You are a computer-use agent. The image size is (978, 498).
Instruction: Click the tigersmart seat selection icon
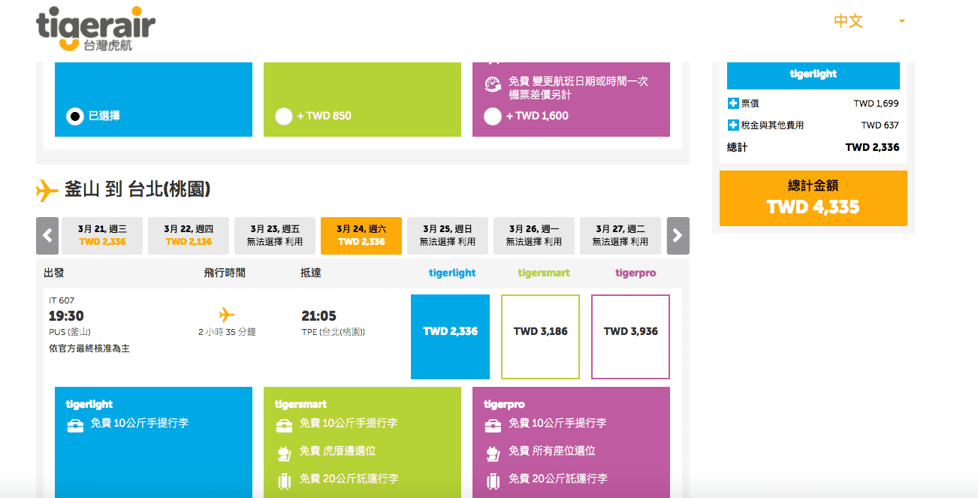pyautogui.click(x=284, y=452)
